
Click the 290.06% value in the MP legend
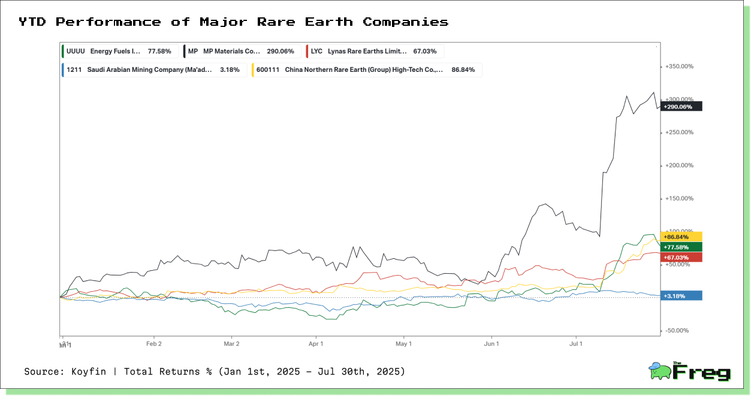coord(281,52)
